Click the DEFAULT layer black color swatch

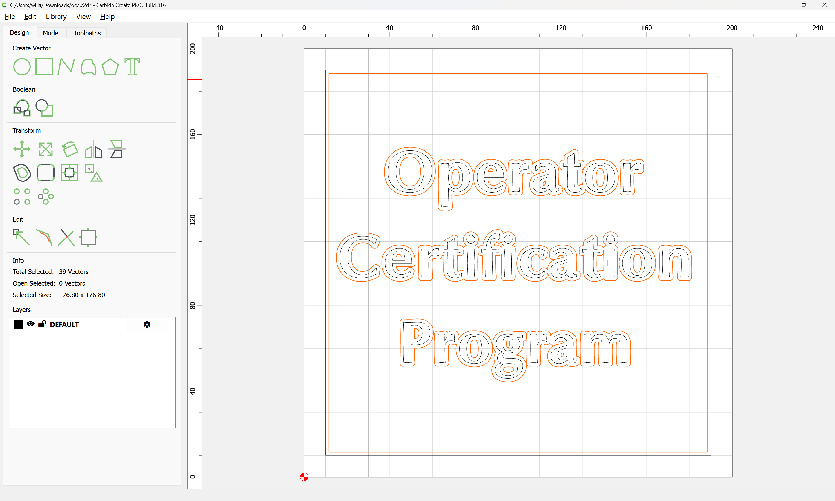19,324
